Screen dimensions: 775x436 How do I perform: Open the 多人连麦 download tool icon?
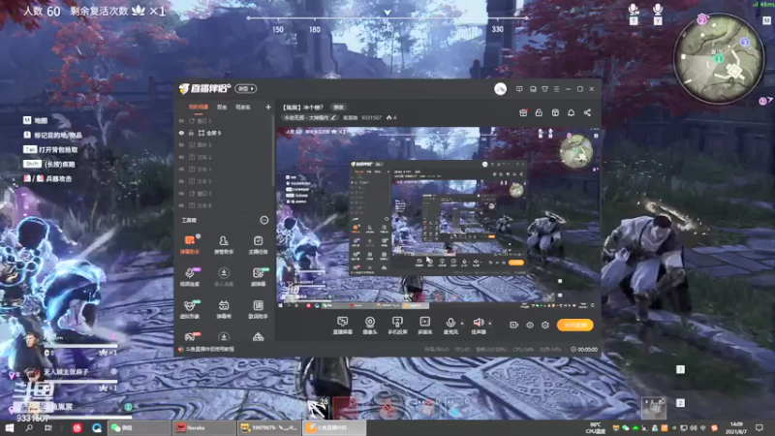(x=224, y=277)
